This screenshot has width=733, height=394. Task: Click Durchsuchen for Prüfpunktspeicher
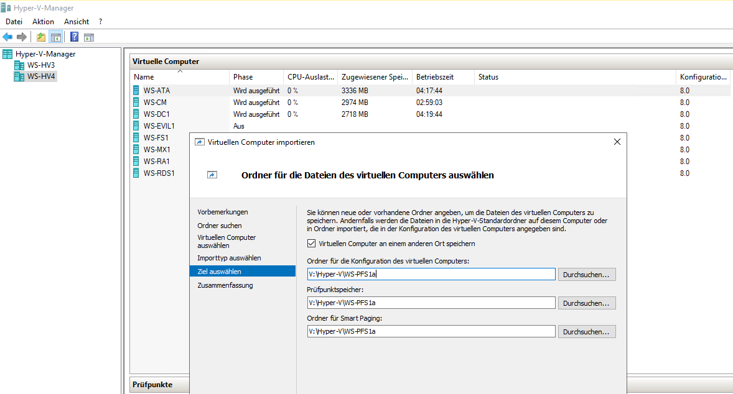[587, 303]
